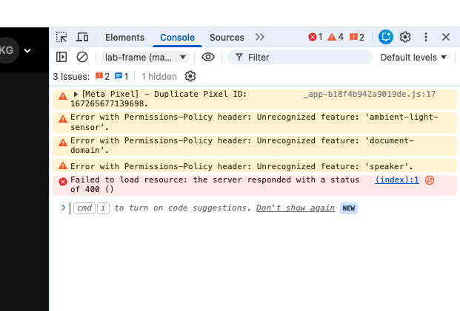460x311 pixels.
Task: Click the document-domain warning message
Action: point(255,146)
